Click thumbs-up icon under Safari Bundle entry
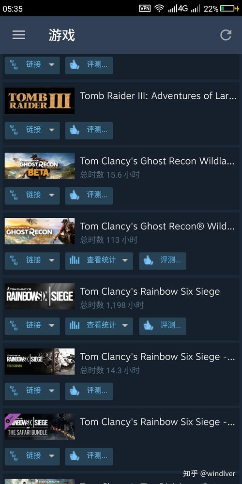242x484 pixels. [75, 456]
